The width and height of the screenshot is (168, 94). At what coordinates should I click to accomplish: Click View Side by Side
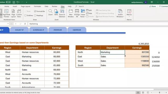click(103, 10)
